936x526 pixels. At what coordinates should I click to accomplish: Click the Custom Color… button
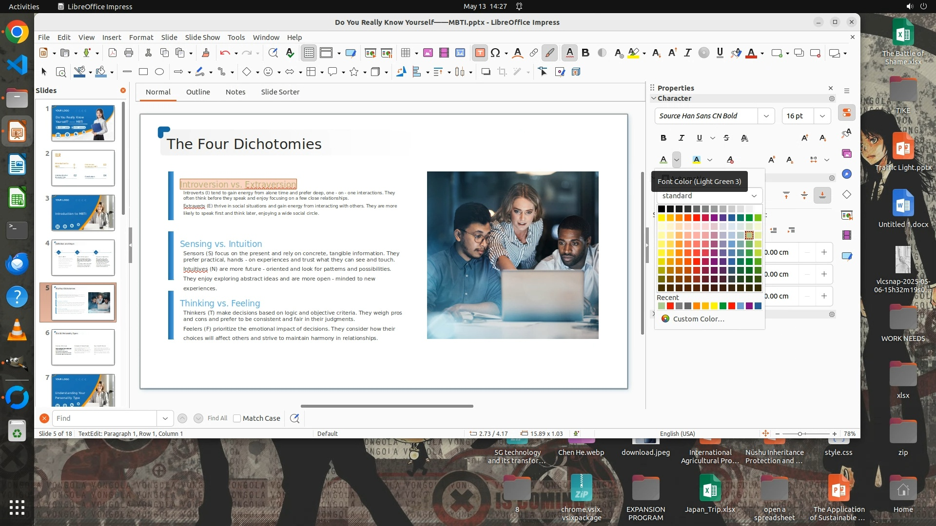[x=698, y=319]
